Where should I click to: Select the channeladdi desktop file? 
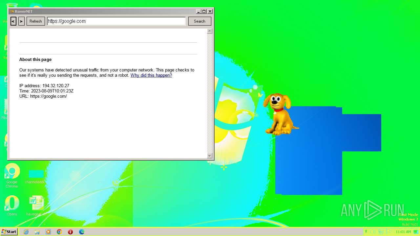point(35,177)
